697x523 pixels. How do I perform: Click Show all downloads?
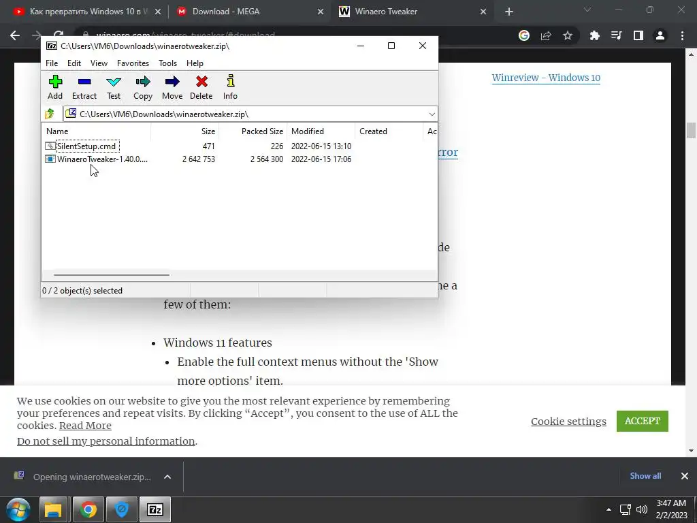pos(645,476)
